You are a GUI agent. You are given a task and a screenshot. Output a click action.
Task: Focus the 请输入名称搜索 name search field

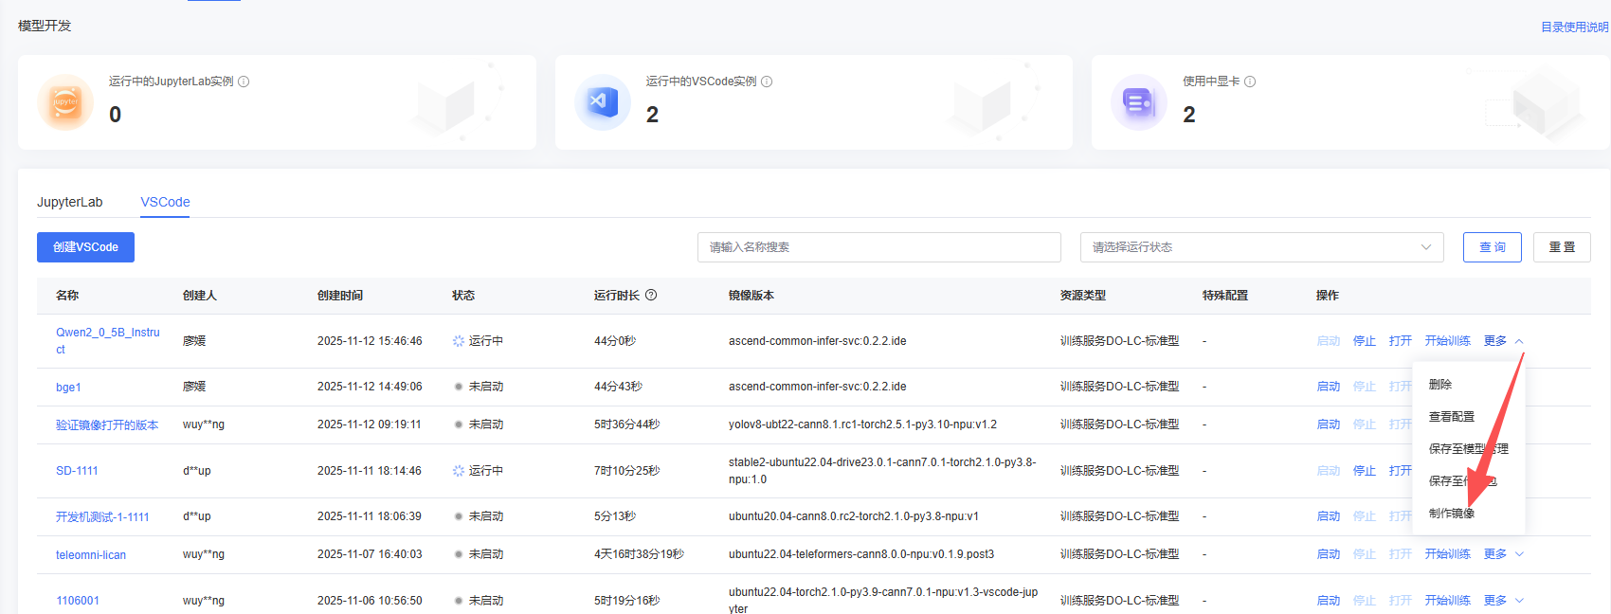point(878,247)
